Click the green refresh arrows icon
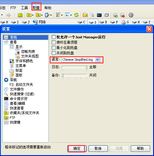This screenshot has width=154, height=156. pyautogui.click(x=76, y=15)
